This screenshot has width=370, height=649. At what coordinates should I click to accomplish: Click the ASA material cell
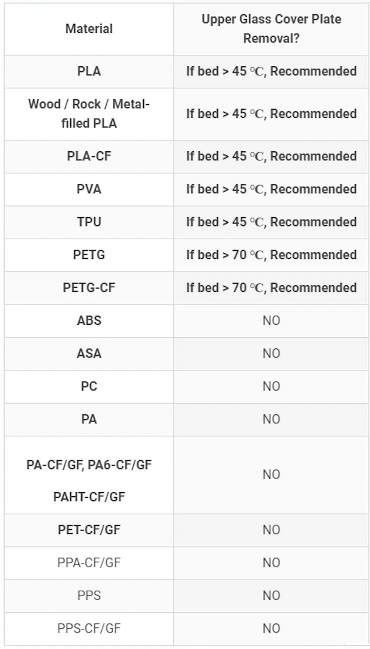pyautogui.click(x=89, y=353)
